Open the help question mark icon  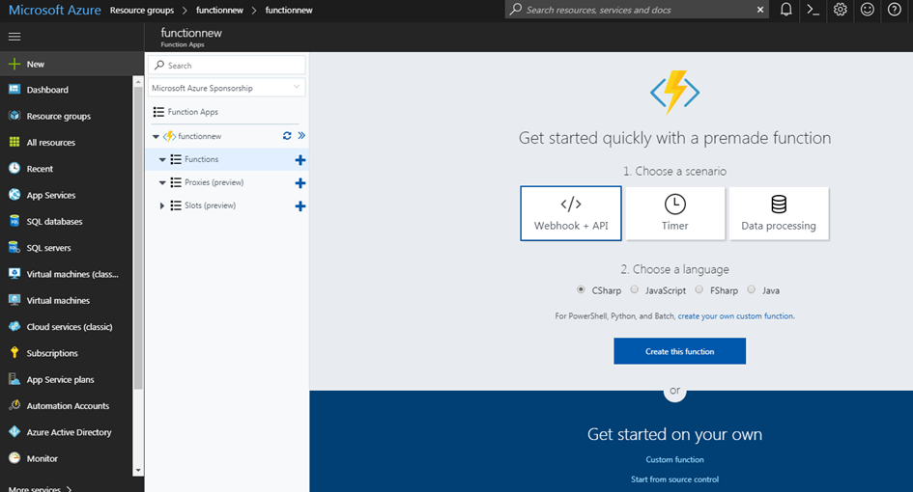(895, 10)
